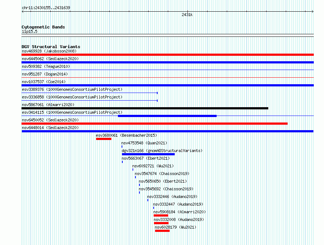Open nsv6028179 (Wu2021) label
This screenshot has height=245, width=324.
click(175, 227)
